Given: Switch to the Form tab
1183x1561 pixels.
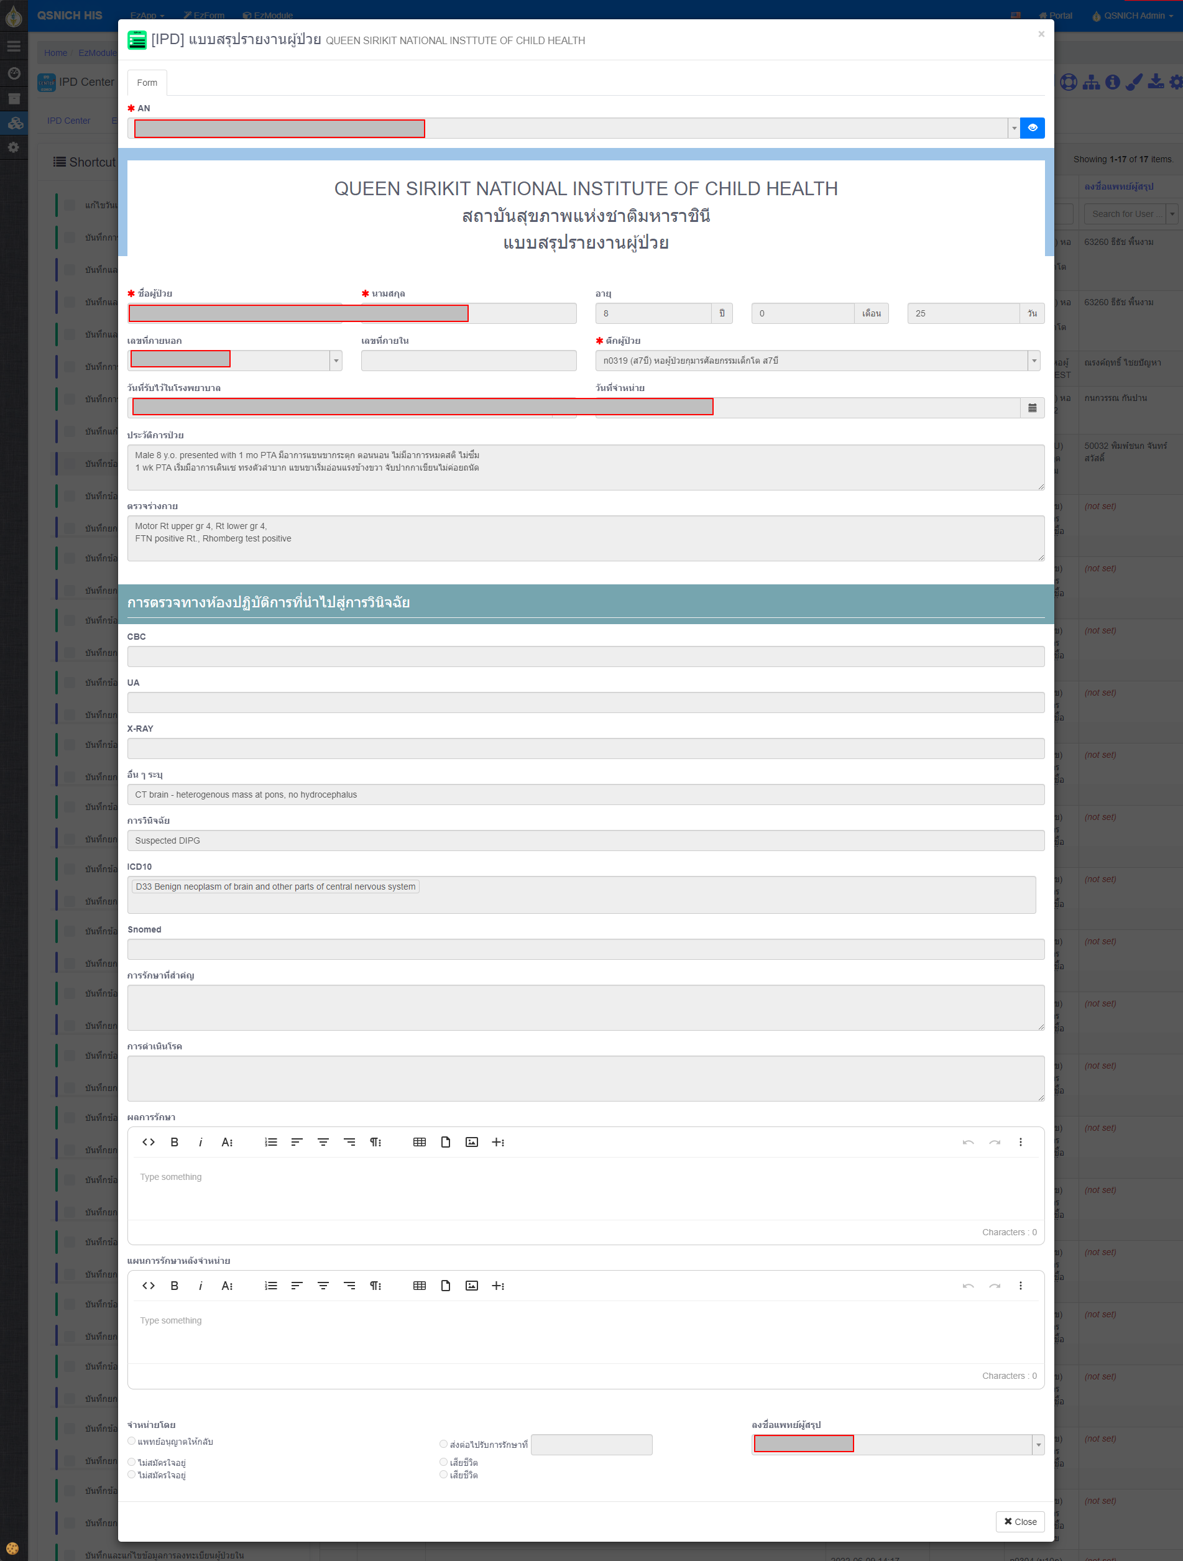Looking at the screenshot, I should point(147,83).
